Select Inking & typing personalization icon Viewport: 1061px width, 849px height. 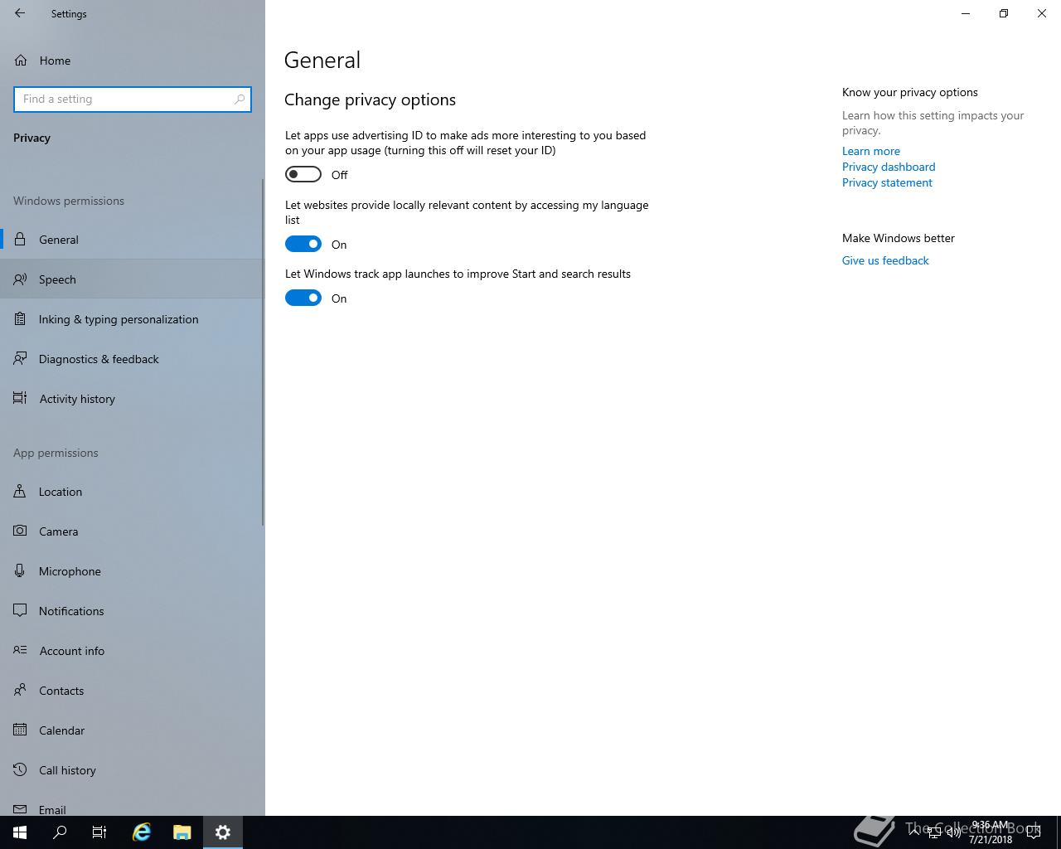pyautogui.click(x=20, y=319)
